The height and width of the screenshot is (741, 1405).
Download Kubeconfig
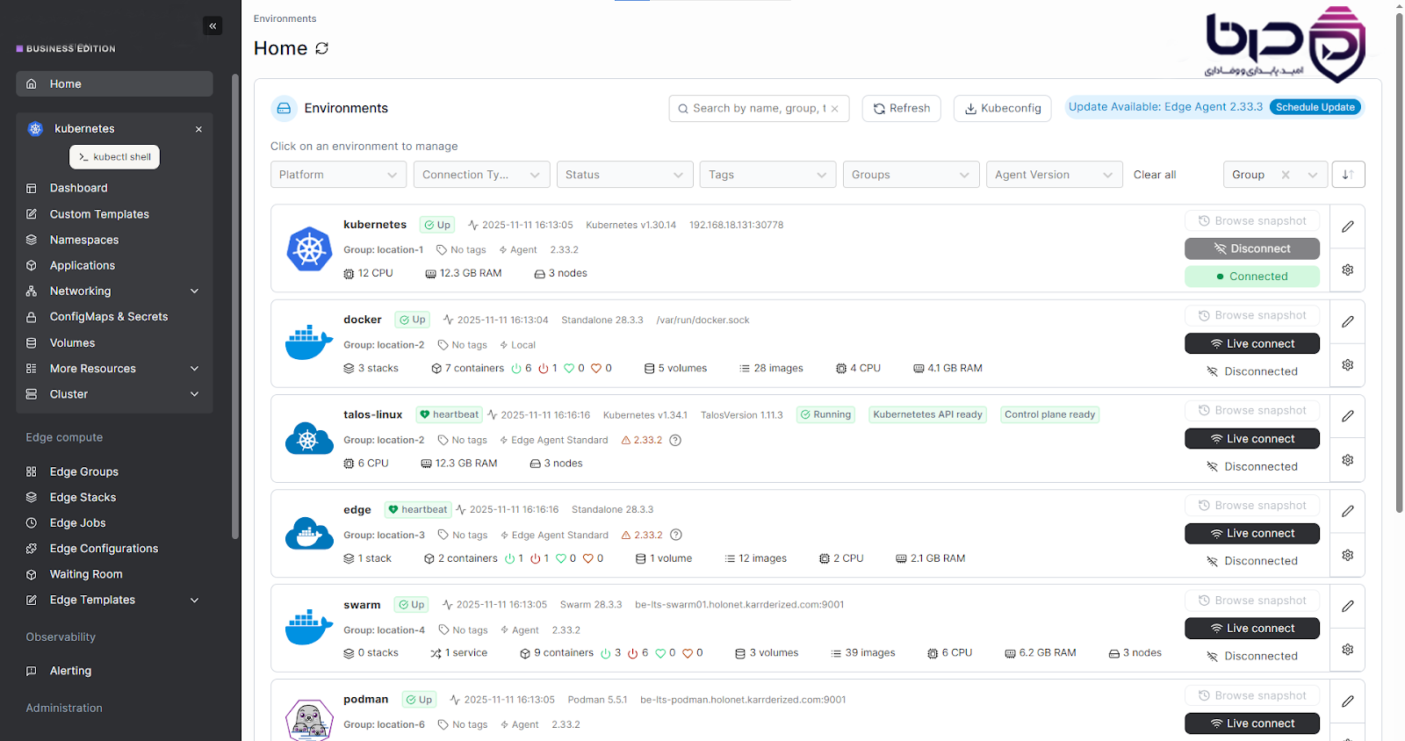point(1002,108)
